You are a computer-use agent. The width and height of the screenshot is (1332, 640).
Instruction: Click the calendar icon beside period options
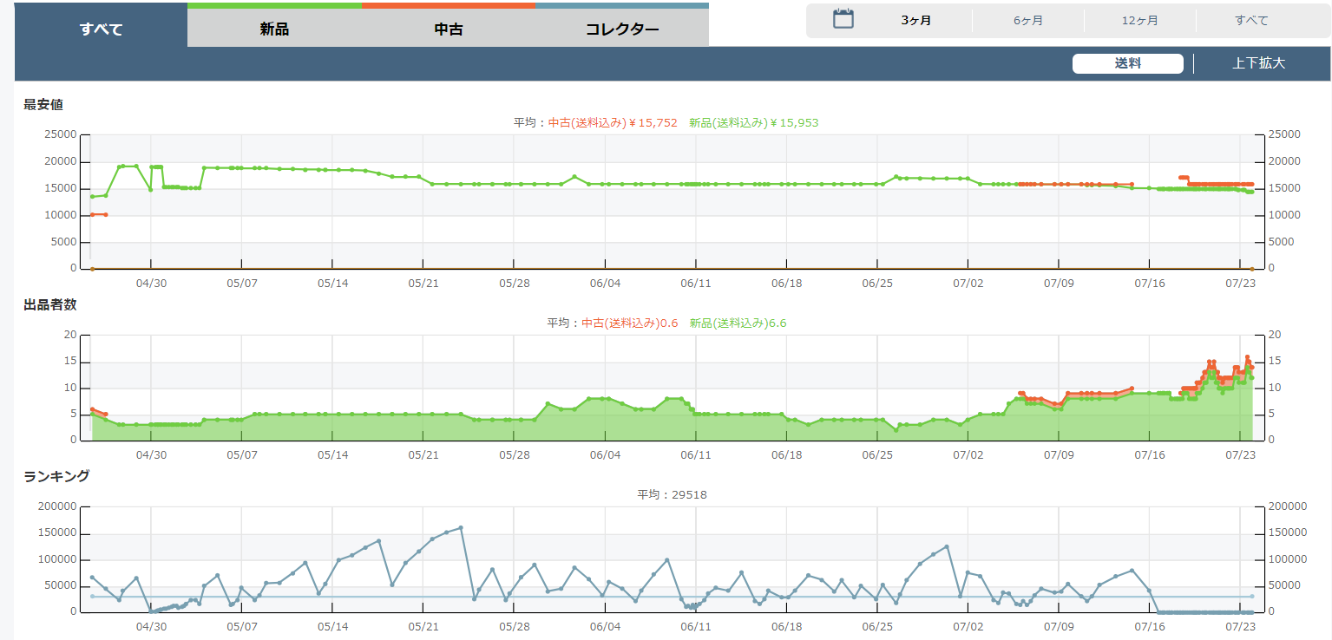tap(843, 20)
